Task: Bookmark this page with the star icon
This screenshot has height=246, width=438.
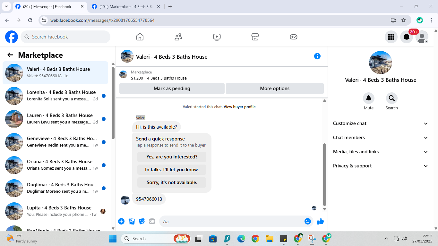Action: tap(404, 20)
